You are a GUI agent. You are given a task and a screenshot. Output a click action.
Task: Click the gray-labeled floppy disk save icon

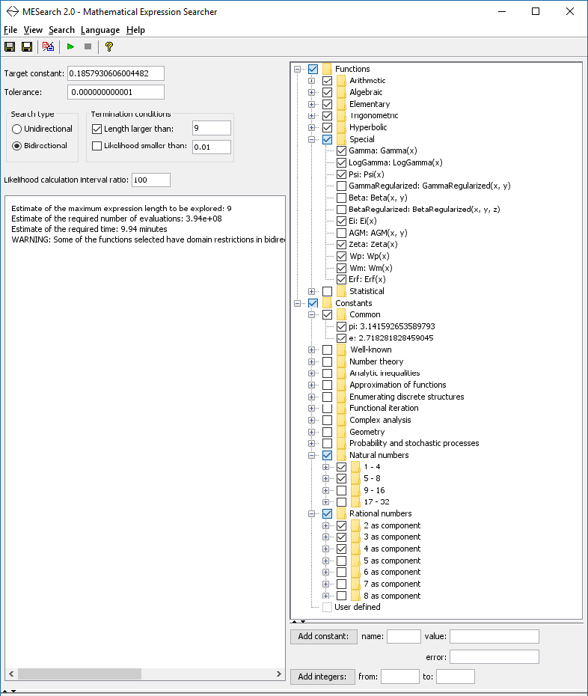[10, 46]
